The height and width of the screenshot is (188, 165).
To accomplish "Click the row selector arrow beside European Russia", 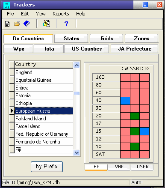I will pos(12,111).
